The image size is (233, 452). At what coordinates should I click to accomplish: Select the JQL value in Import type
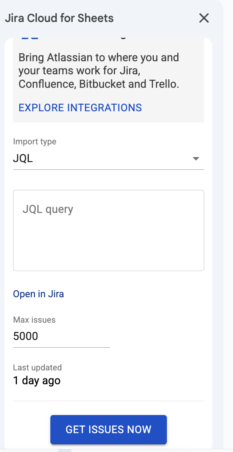pos(23,159)
